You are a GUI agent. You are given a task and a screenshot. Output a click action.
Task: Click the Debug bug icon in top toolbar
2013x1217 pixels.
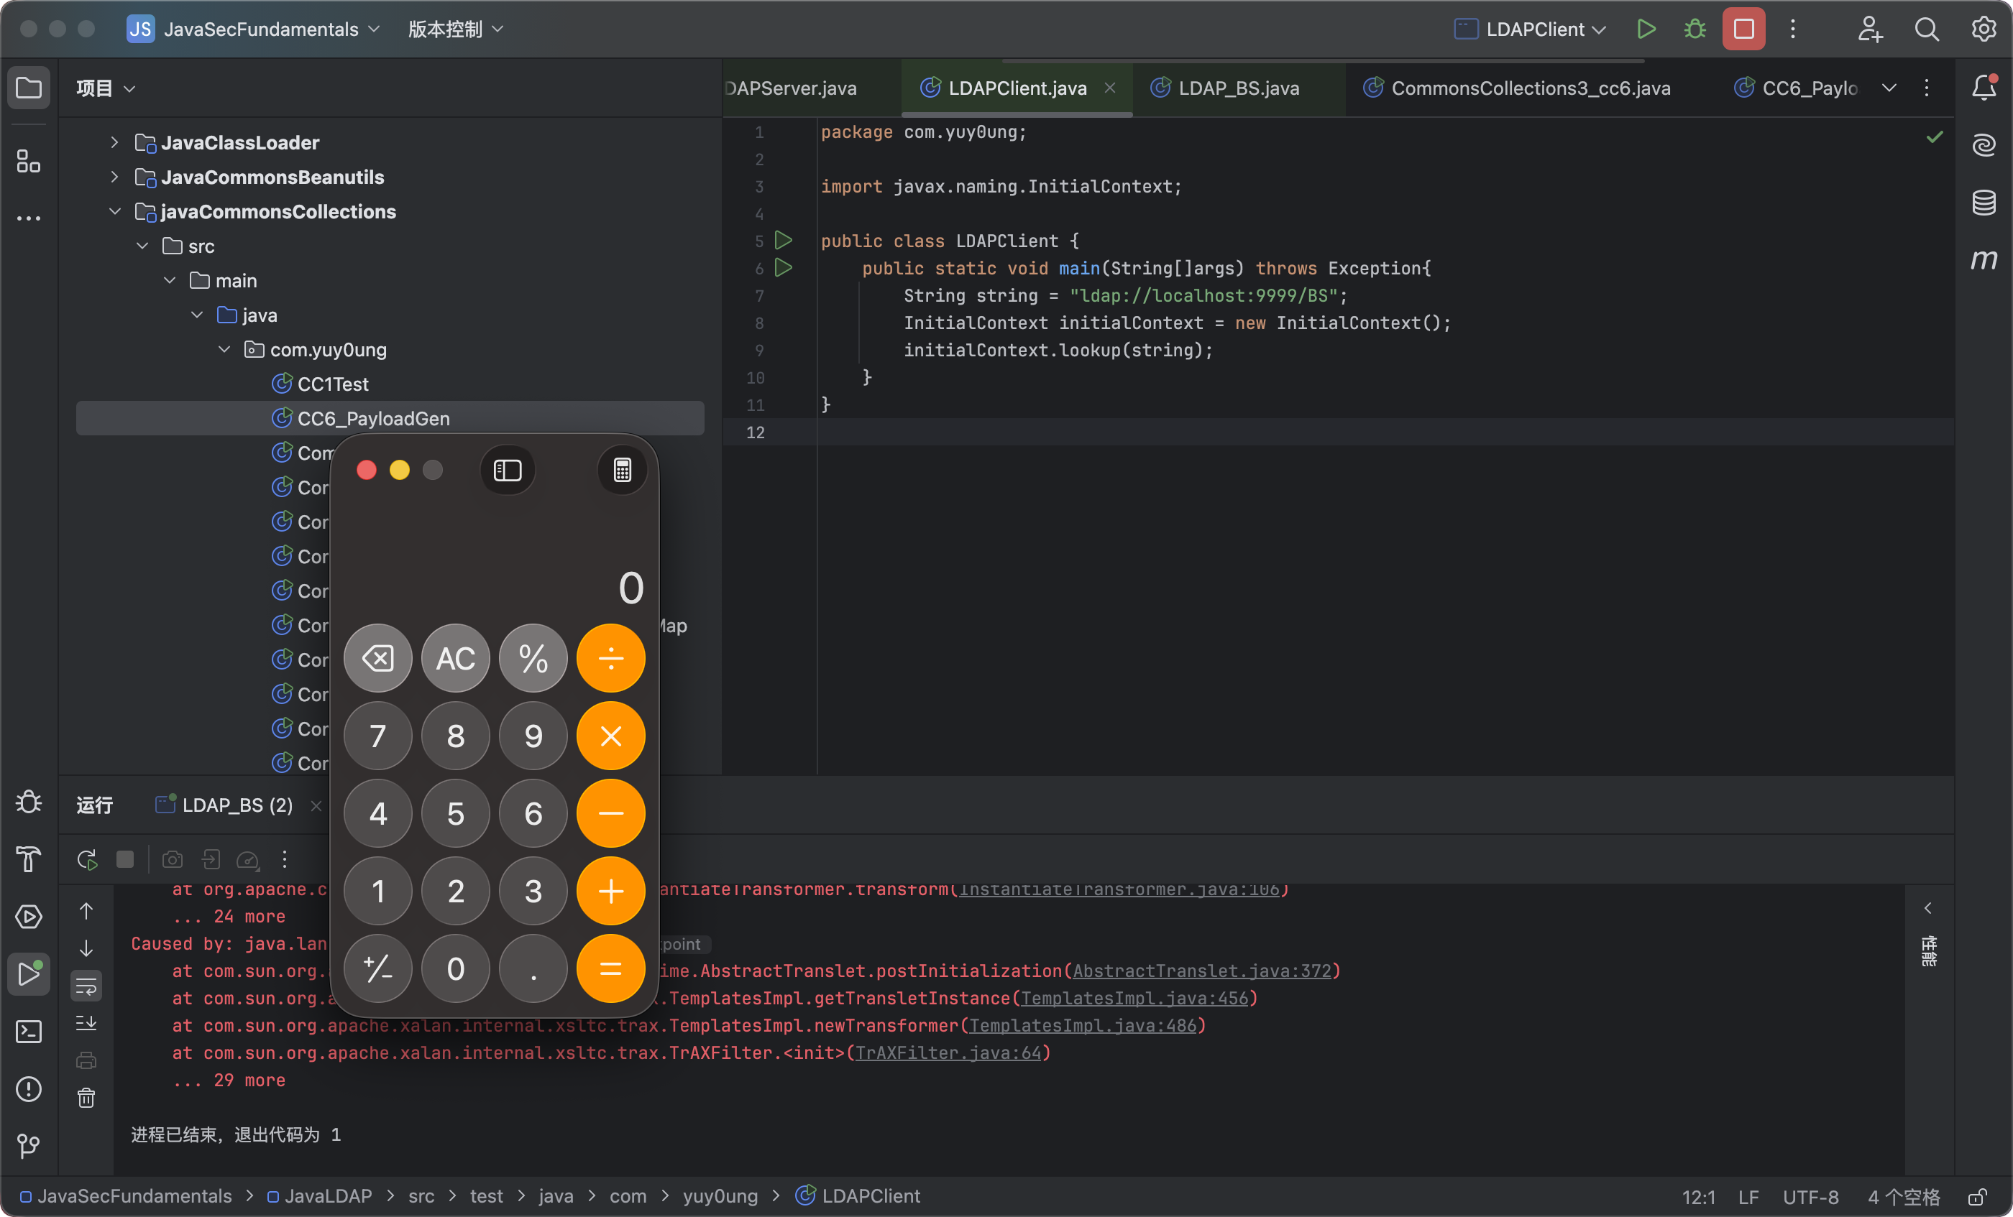point(1695,29)
